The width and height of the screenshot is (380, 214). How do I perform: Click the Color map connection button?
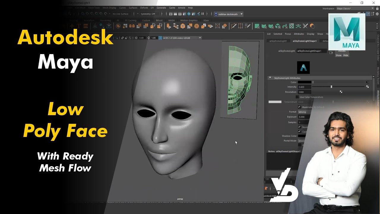tap(368, 82)
